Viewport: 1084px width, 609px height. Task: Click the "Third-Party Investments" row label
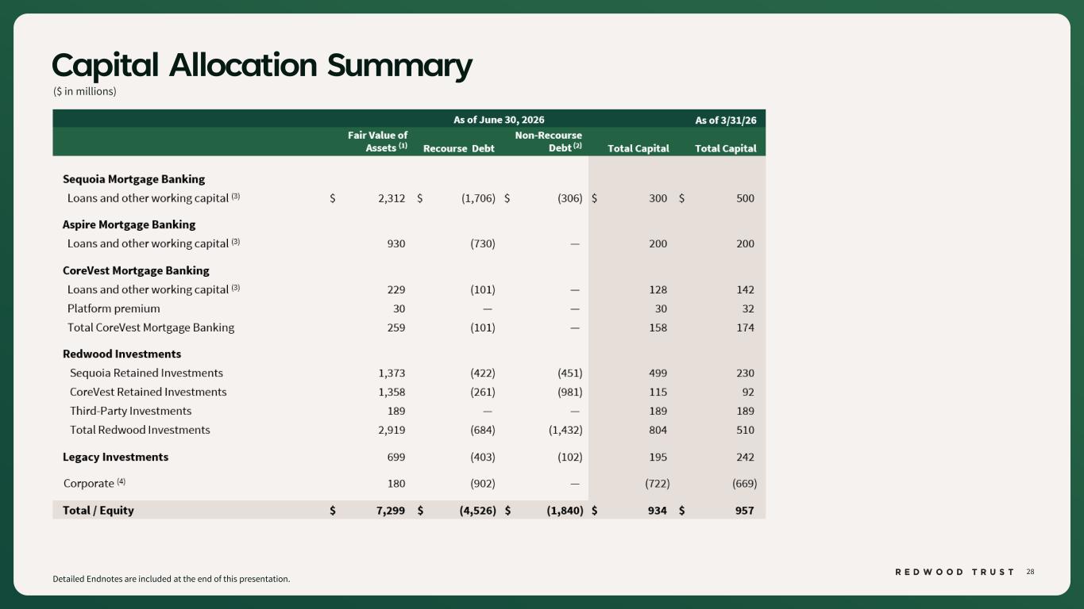131,411
